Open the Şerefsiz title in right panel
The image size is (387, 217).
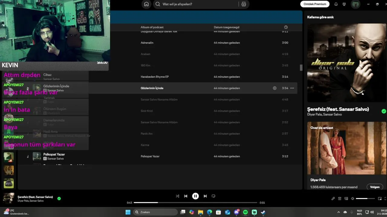(x=338, y=109)
